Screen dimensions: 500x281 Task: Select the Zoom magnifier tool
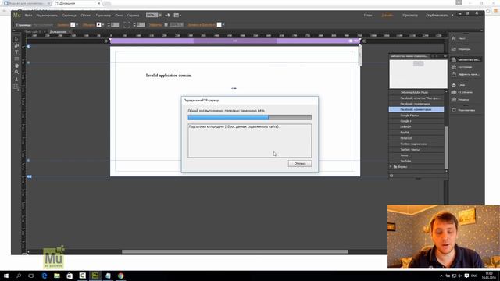[x=16, y=73]
